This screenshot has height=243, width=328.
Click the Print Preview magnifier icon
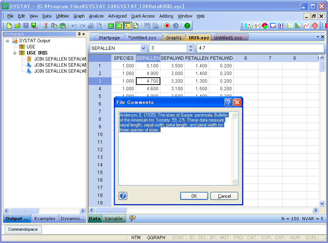(99, 26)
